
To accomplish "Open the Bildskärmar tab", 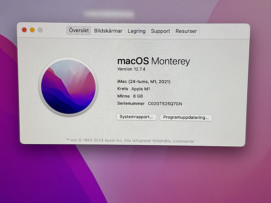I will tap(108, 31).
